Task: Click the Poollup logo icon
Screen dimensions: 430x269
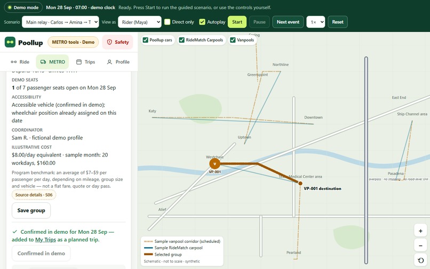Action: coord(10,42)
